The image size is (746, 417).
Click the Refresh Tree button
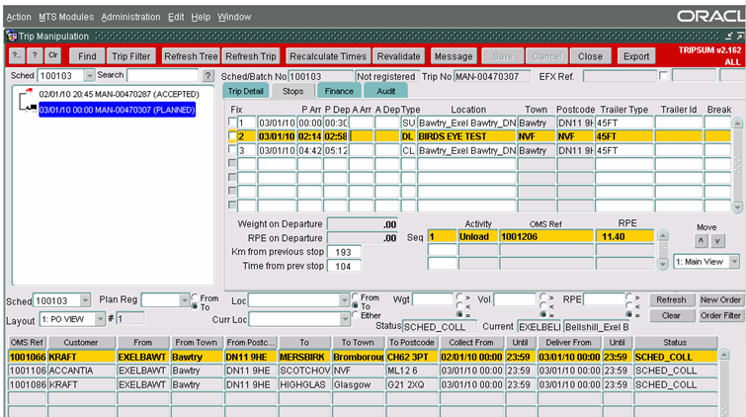pos(191,56)
